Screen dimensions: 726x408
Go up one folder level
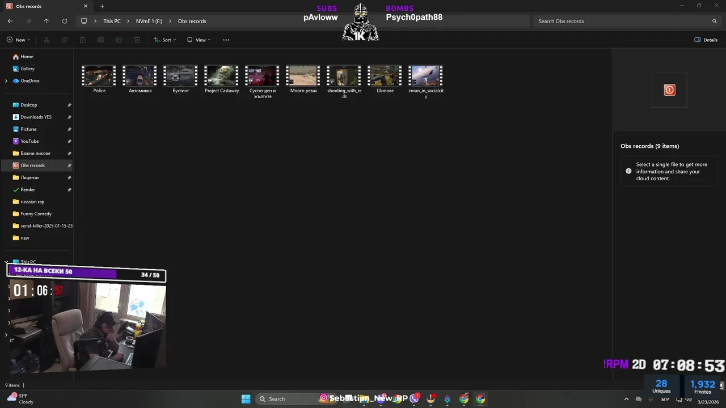click(47, 21)
